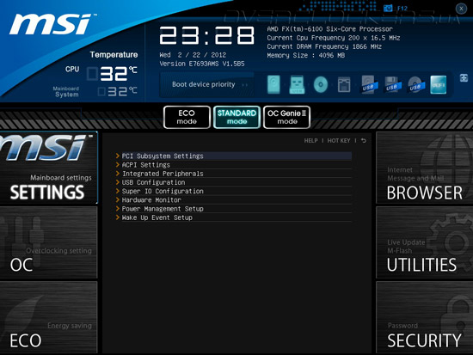Click the F12 screenshot camera icon
473x355 pixels.
[388, 8]
